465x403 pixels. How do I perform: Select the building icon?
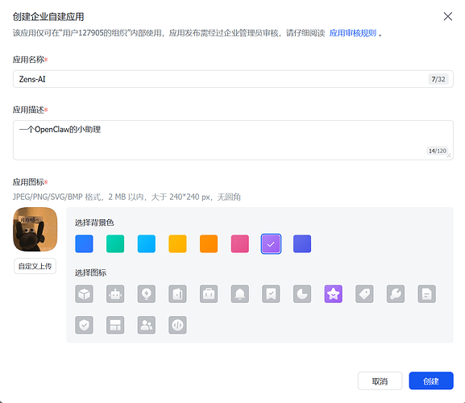point(177,294)
